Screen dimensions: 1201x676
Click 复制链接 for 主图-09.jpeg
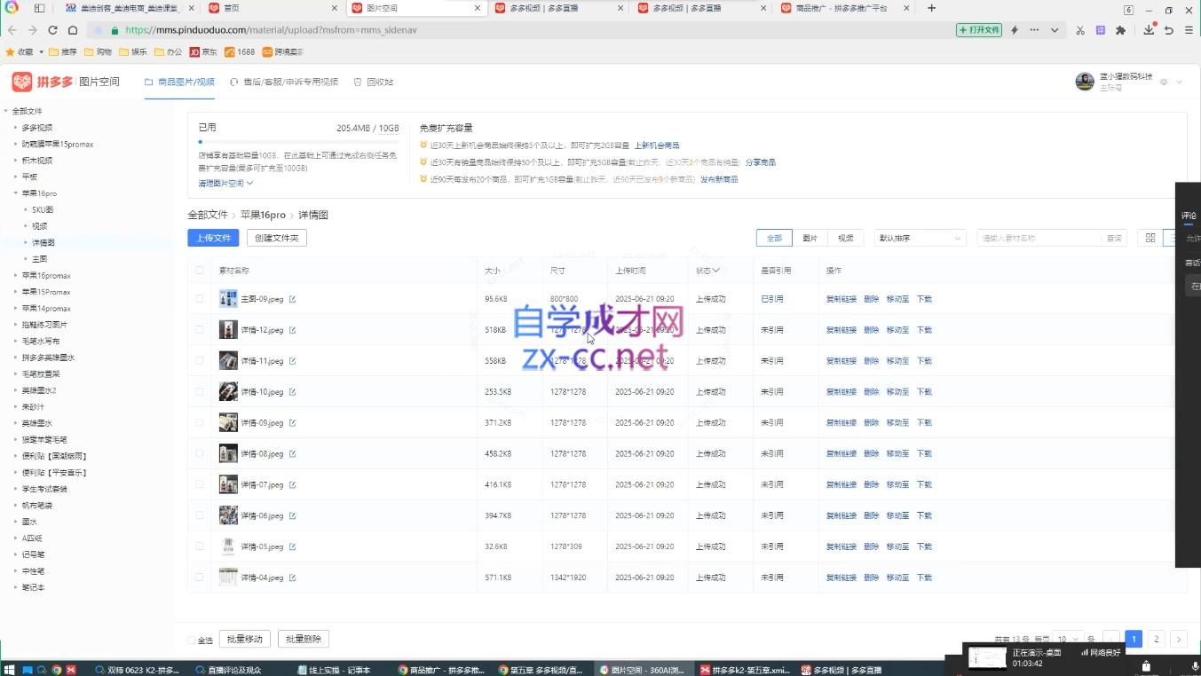(841, 299)
